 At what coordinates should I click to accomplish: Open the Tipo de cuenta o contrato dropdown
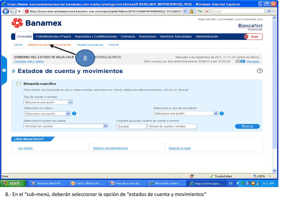pos(48,102)
